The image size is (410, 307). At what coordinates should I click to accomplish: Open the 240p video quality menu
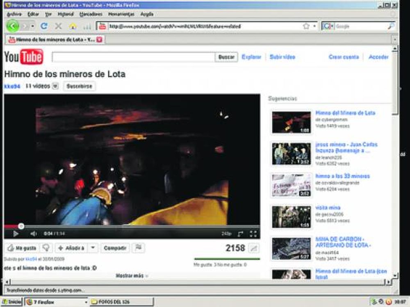226,234
